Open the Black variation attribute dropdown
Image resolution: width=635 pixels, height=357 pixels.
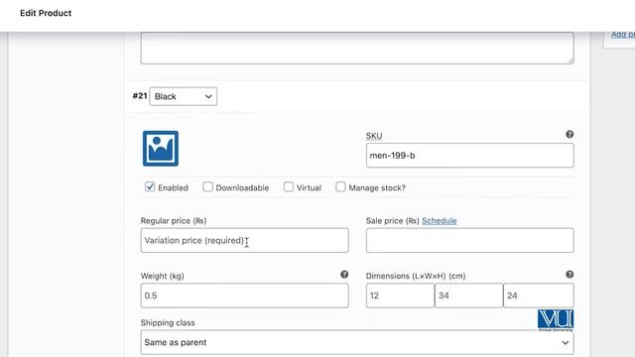[x=183, y=96]
